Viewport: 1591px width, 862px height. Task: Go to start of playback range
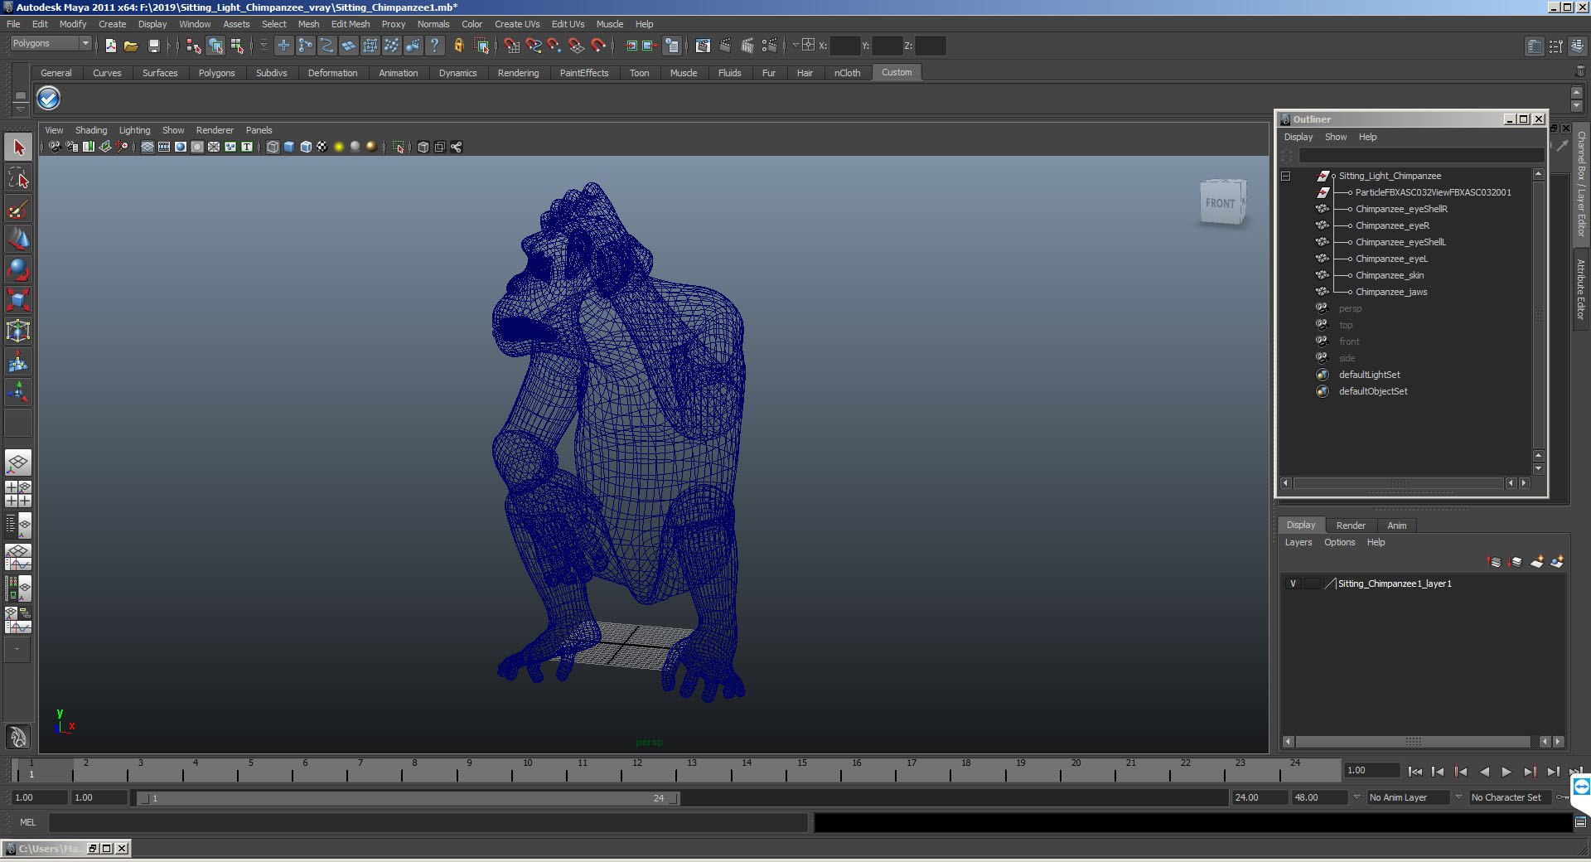1415,772
